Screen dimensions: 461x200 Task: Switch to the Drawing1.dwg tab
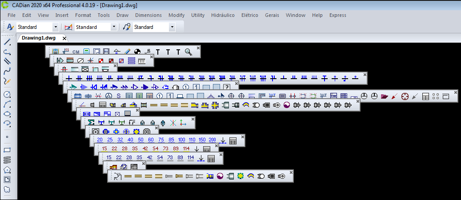tap(38, 38)
